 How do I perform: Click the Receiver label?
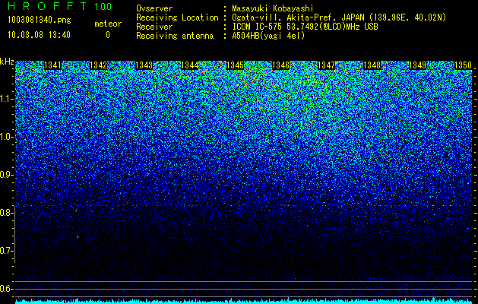(154, 27)
